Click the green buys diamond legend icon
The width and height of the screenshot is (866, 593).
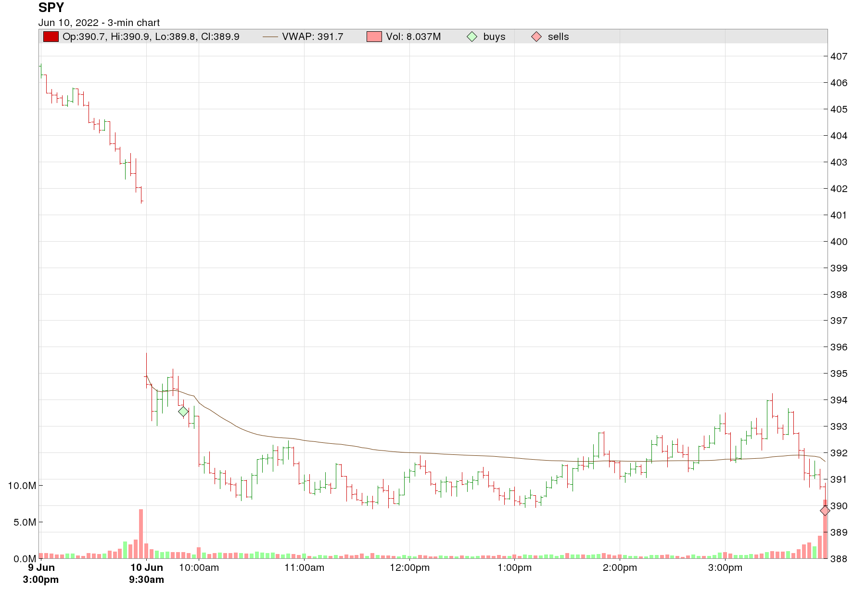point(472,37)
